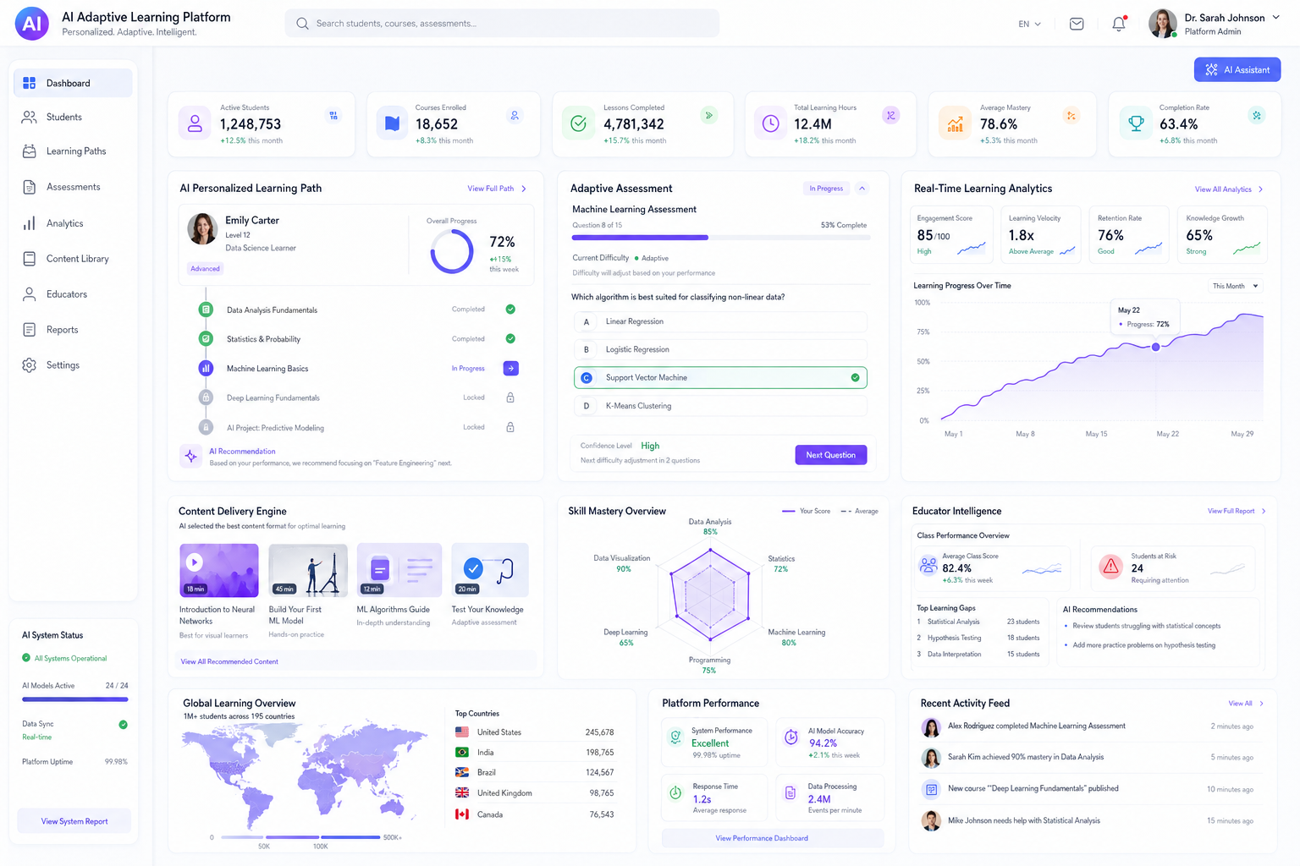This screenshot has height=866, width=1300.
Task: Click View Full Report chevron arrow
Action: coord(1264,511)
